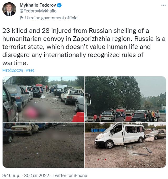
Task: Click the tweet body text
Action: click(x=84, y=47)
